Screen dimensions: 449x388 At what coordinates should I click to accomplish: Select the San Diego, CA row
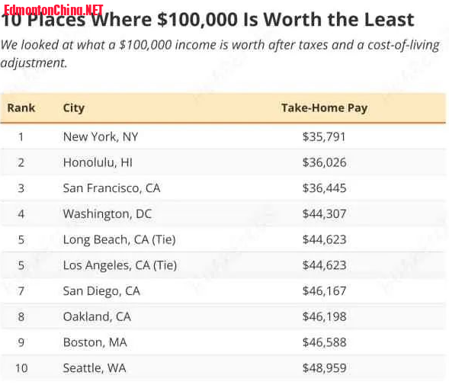[223, 291]
